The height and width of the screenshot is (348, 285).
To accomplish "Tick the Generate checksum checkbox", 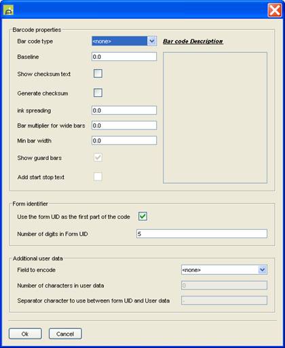I will coord(98,93).
